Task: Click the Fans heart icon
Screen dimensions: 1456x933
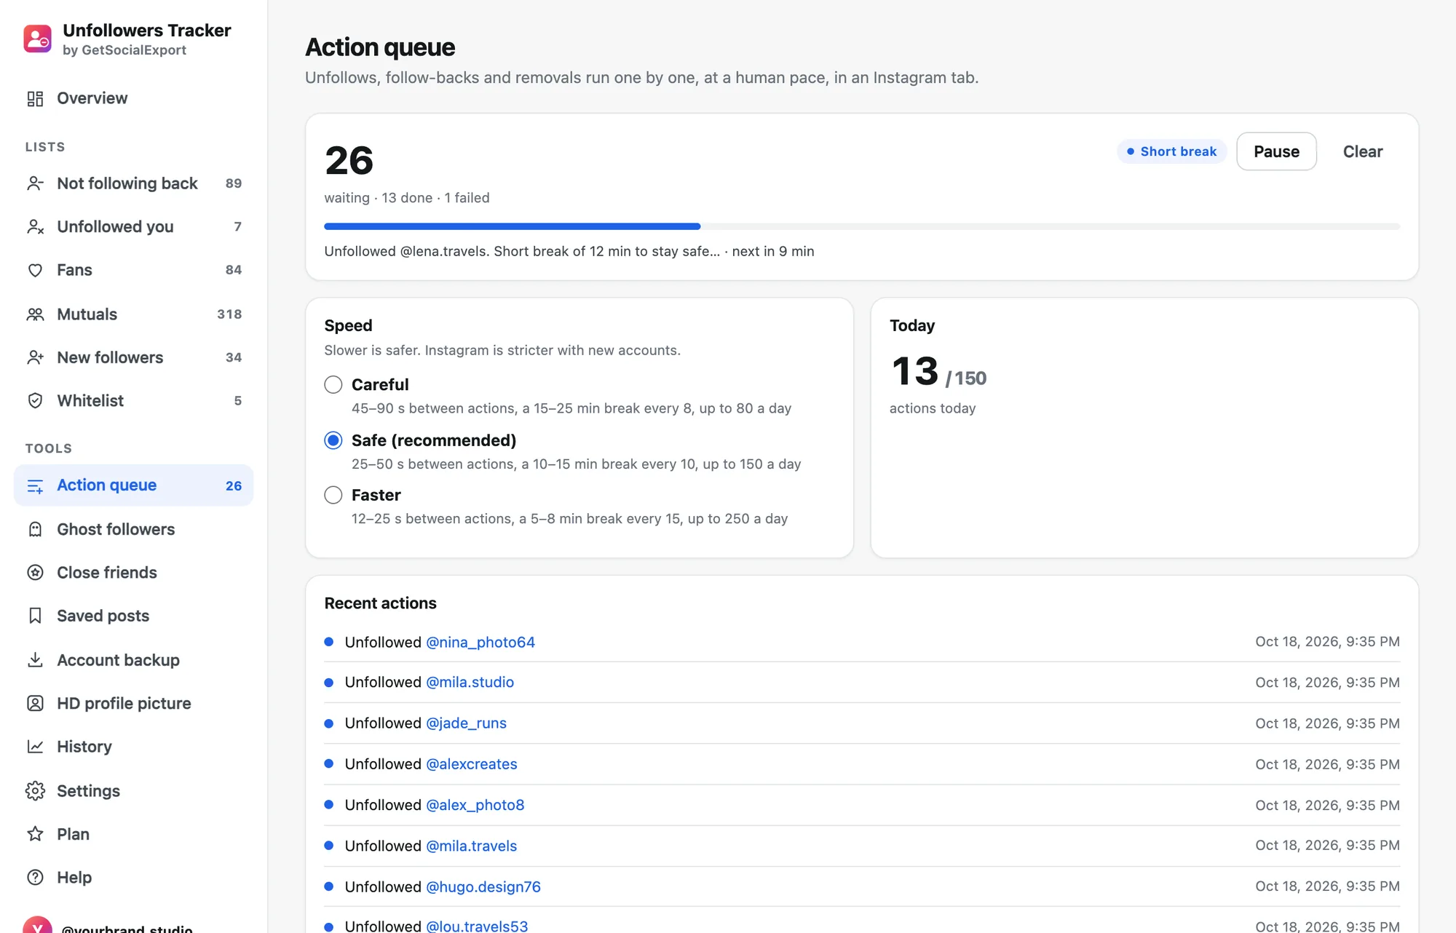Action: click(35, 270)
